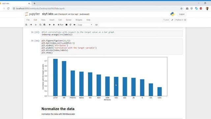The image size is (211, 119).
Task: Click the pencil edit mode icon
Action: coord(172,20)
